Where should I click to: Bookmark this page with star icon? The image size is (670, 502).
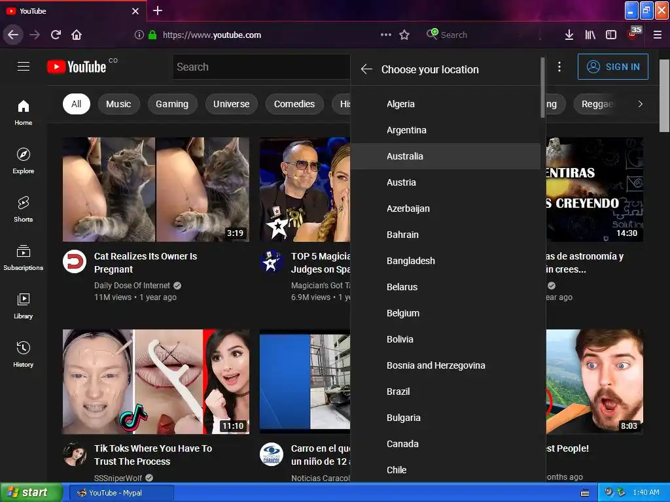pyautogui.click(x=404, y=35)
